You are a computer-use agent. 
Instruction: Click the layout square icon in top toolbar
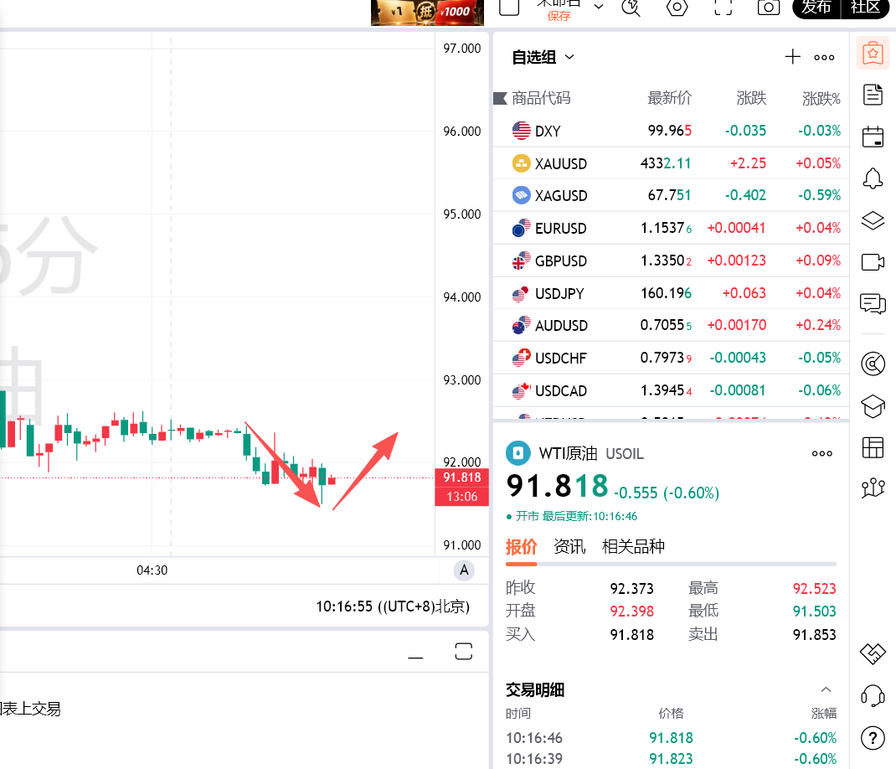pyautogui.click(x=509, y=8)
